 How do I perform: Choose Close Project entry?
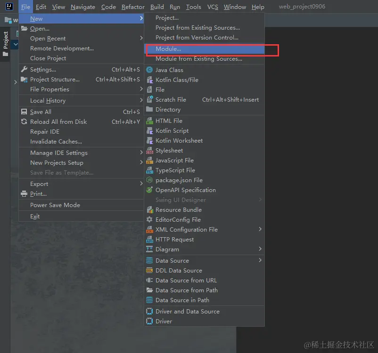pos(81,58)
